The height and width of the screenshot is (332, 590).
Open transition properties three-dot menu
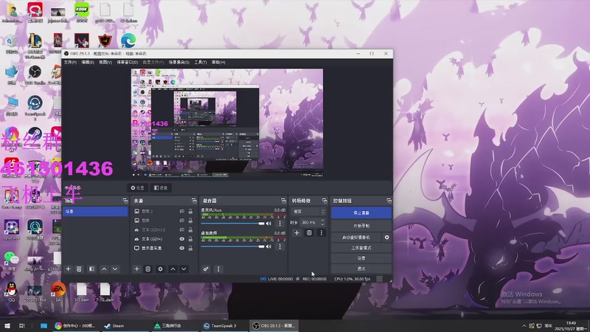coord(321,232)
